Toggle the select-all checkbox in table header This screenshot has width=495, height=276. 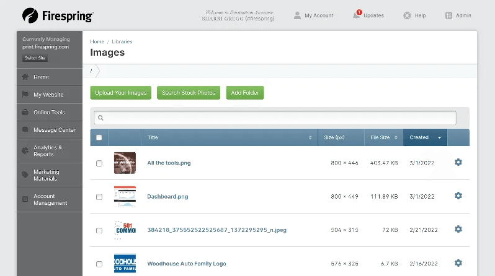pos(99,137)
